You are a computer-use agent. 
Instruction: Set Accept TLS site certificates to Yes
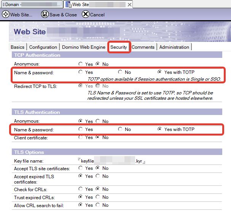point(80,168)
